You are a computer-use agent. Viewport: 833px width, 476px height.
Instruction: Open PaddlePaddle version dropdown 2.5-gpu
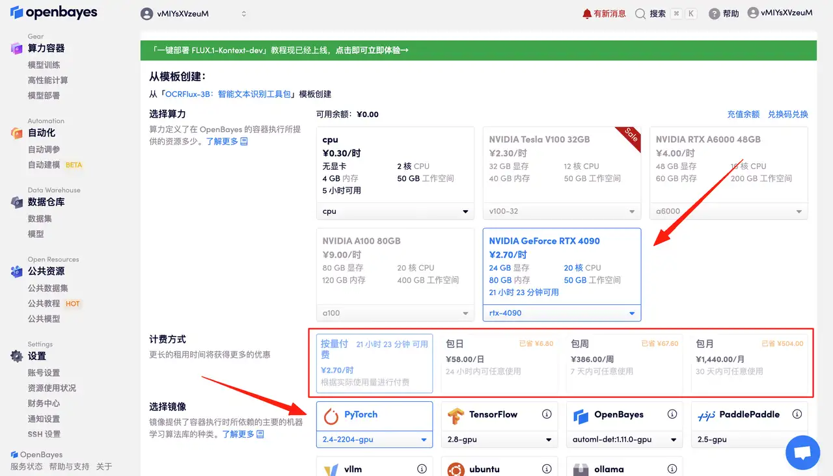[749, 440]
